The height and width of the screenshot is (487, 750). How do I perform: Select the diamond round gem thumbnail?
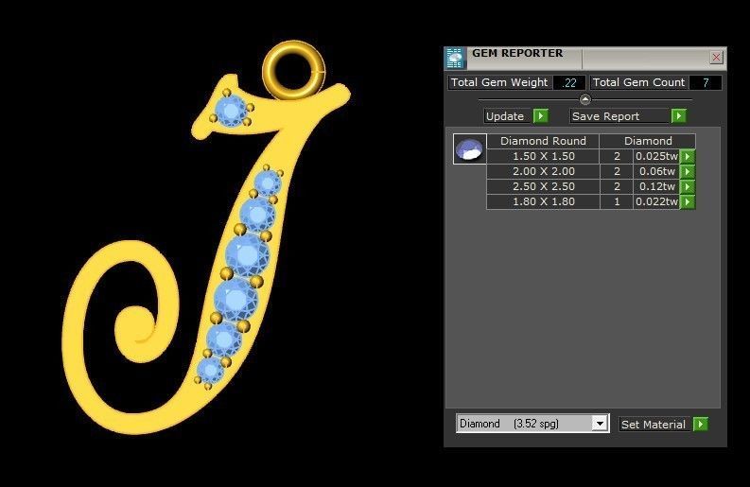470,148
